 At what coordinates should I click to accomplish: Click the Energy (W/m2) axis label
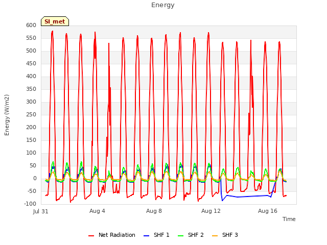tap(7, 115)
